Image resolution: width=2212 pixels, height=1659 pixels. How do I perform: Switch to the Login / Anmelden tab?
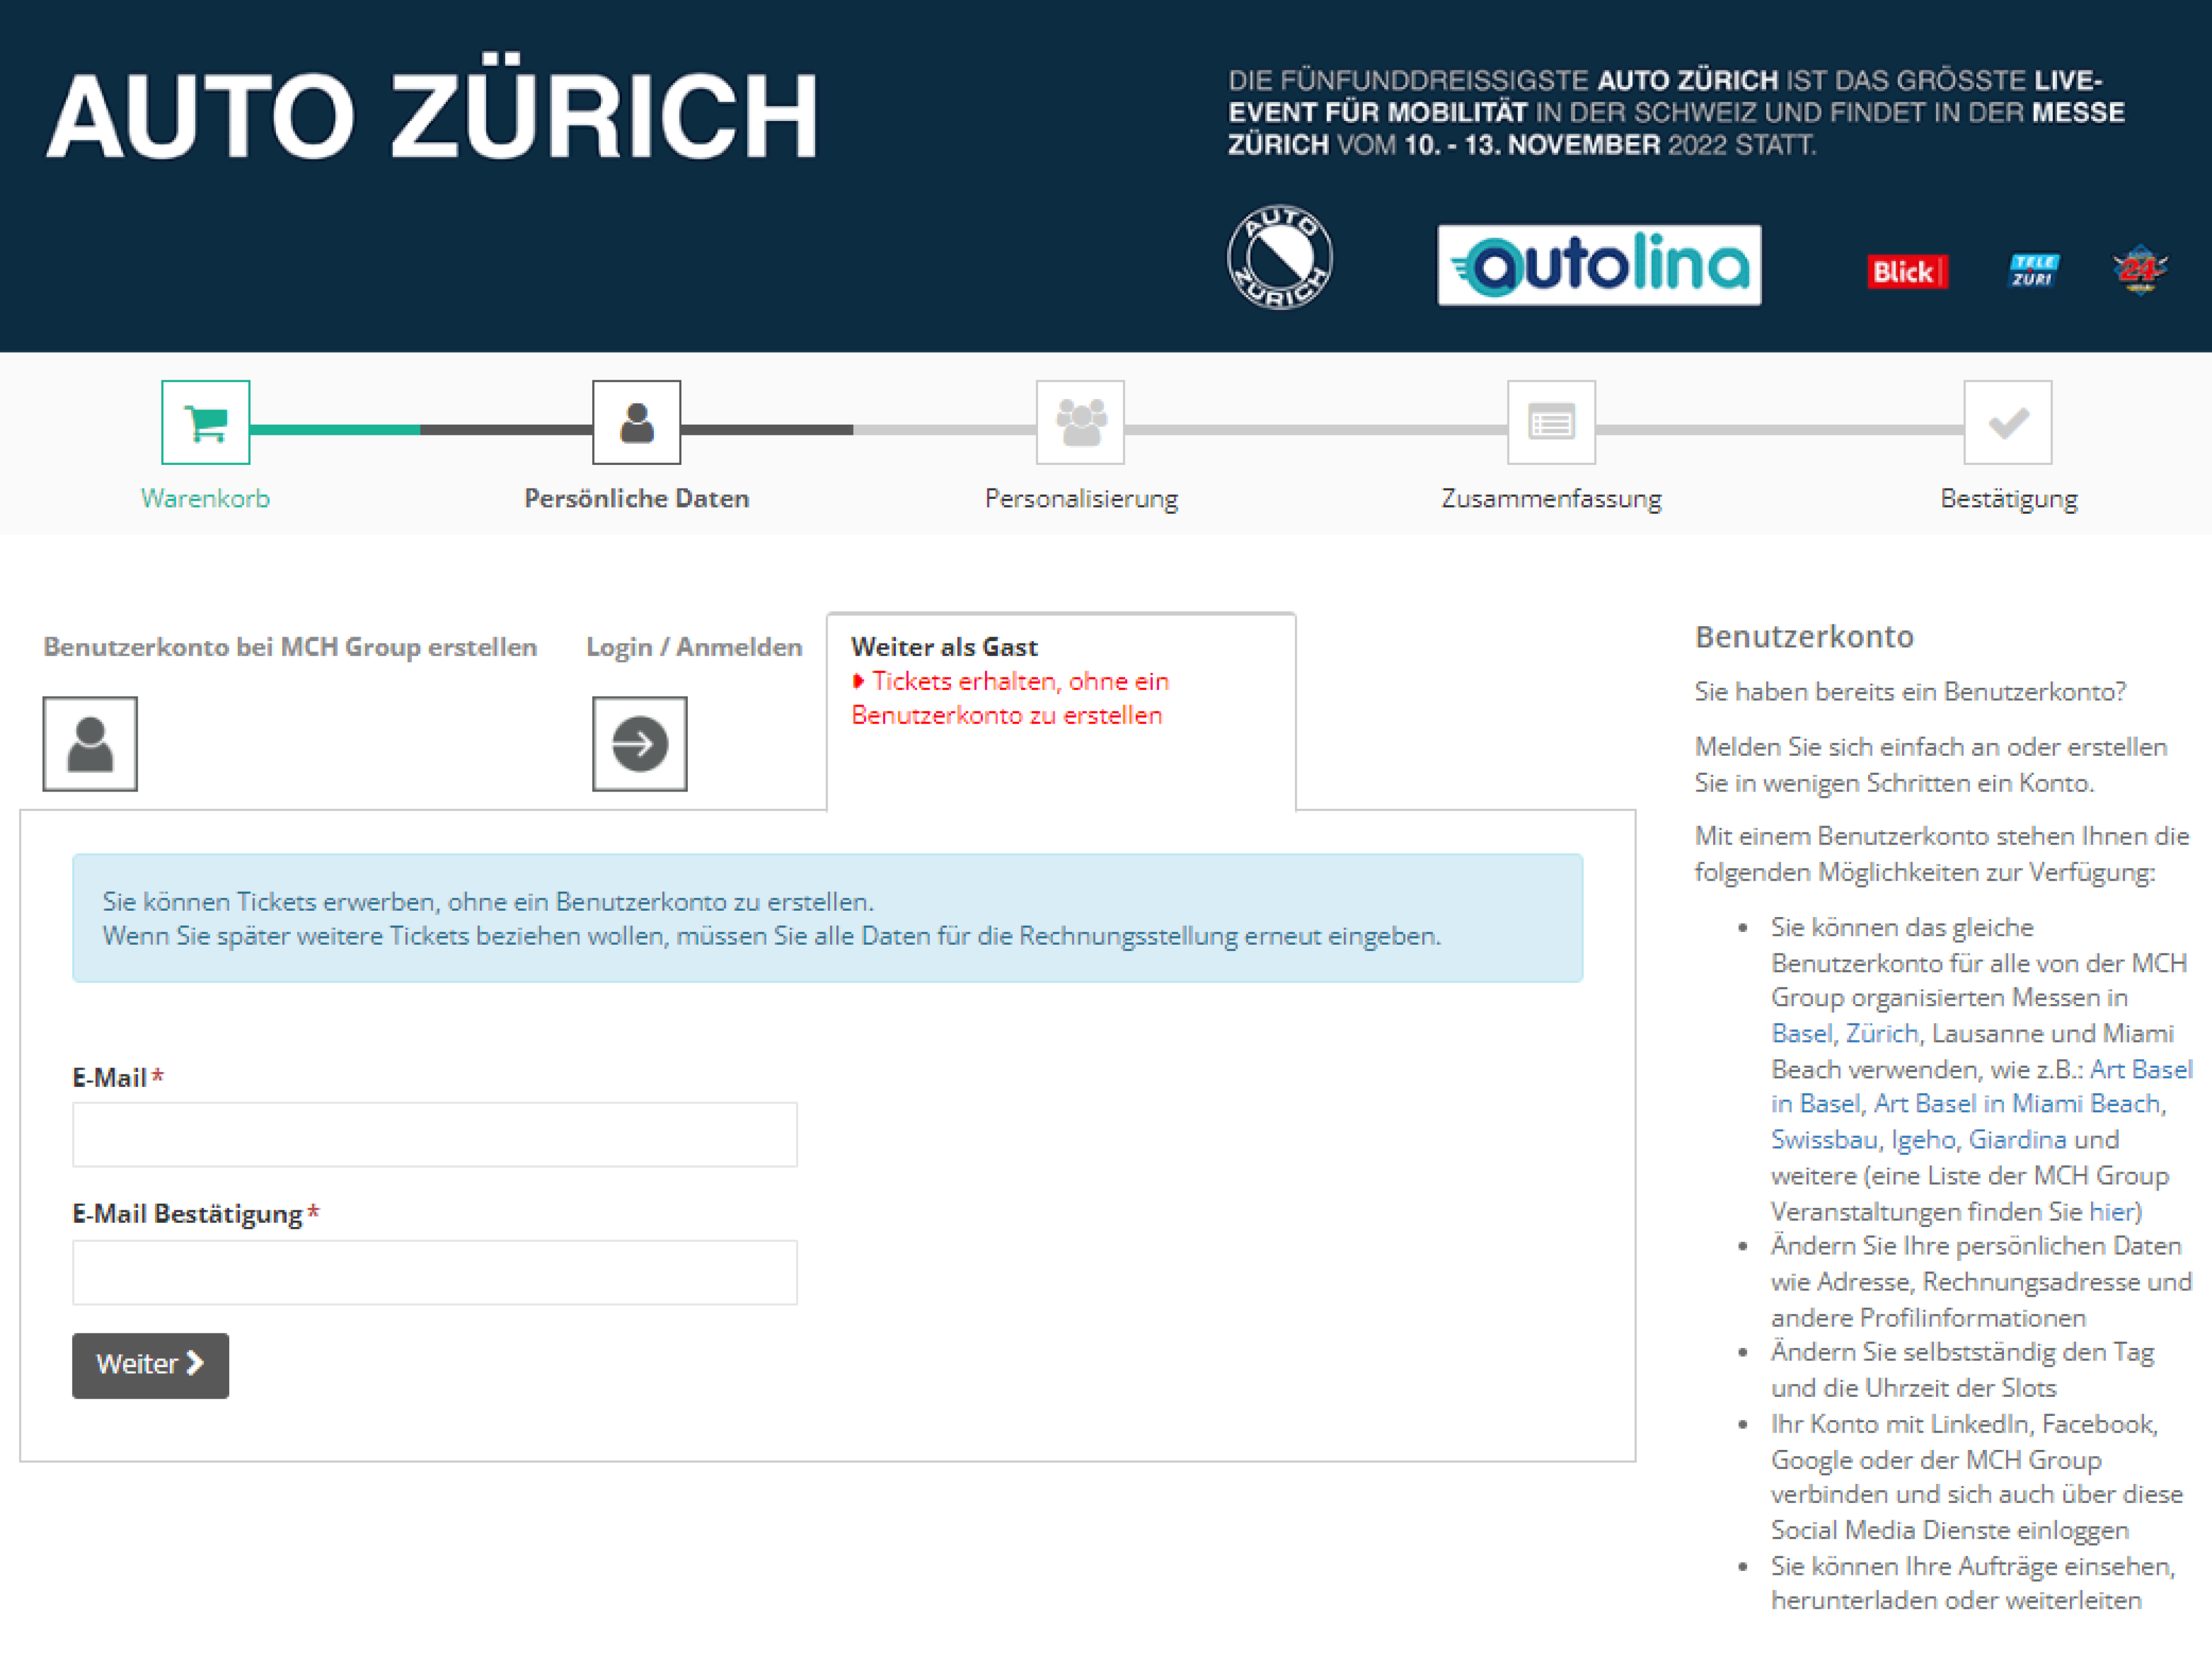click(694, 647)
